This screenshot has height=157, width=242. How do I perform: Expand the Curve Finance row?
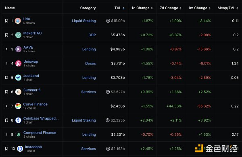pos(6,106)
